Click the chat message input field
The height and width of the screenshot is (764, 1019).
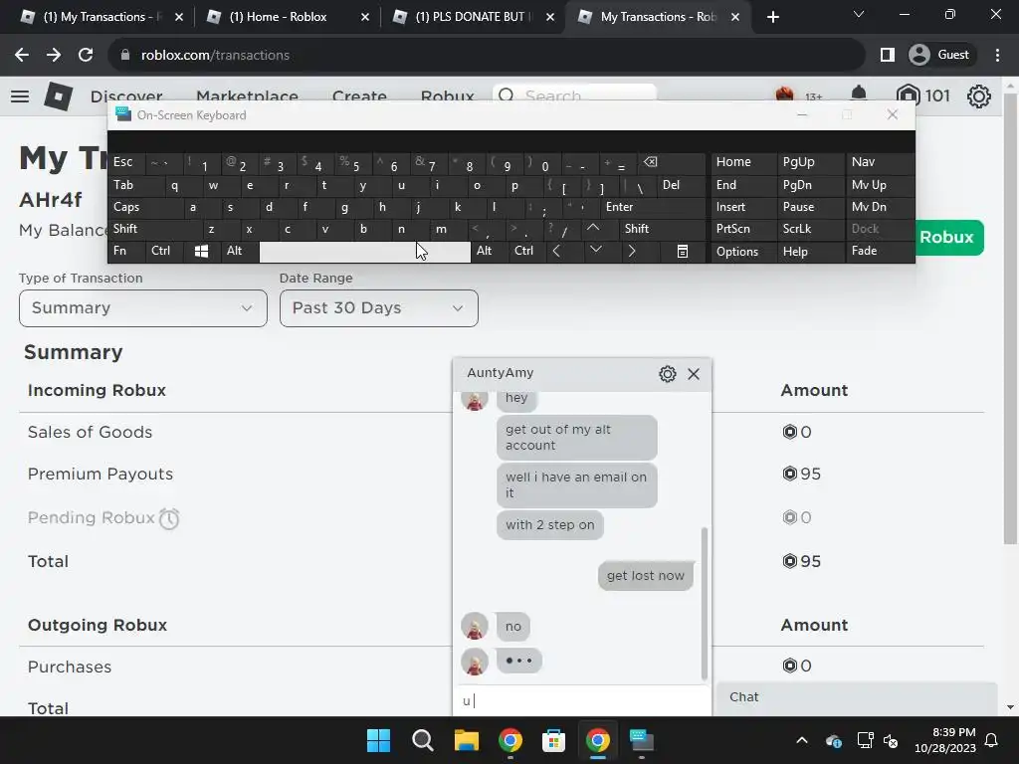pyautogui.click(x=582, y=701)
